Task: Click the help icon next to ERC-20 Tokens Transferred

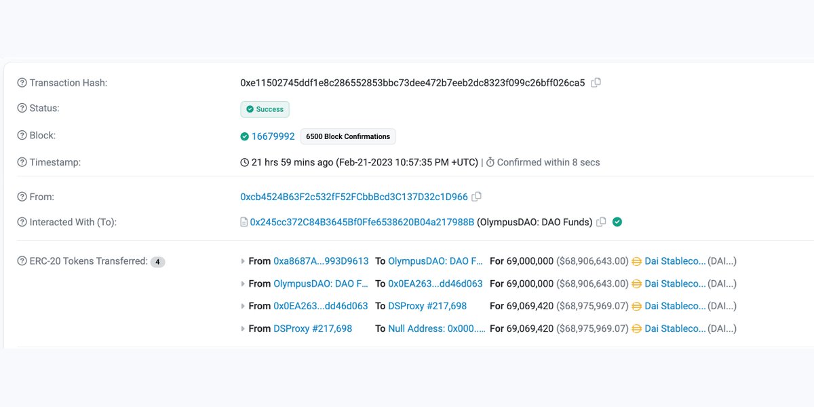Action: (22, 261)
